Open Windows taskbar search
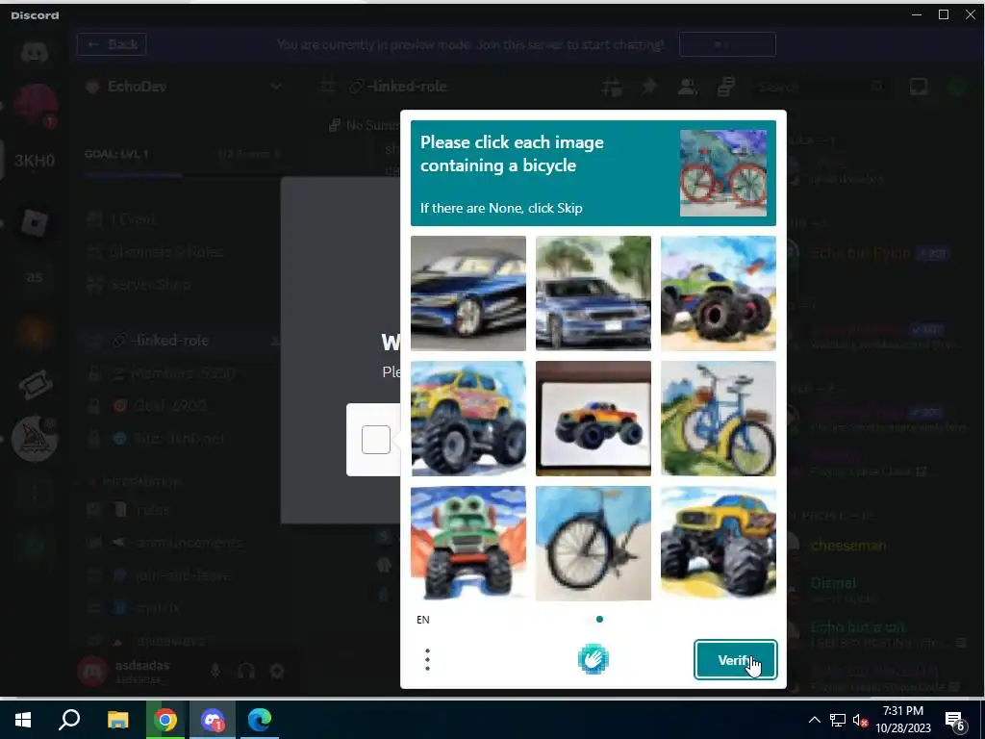Screen dimensions: 985x739 [x=69, y=720]
